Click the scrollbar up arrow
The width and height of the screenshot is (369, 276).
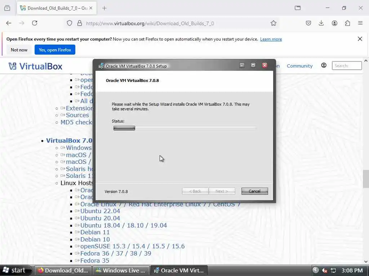pyautogui.click(x=366, y=60)
